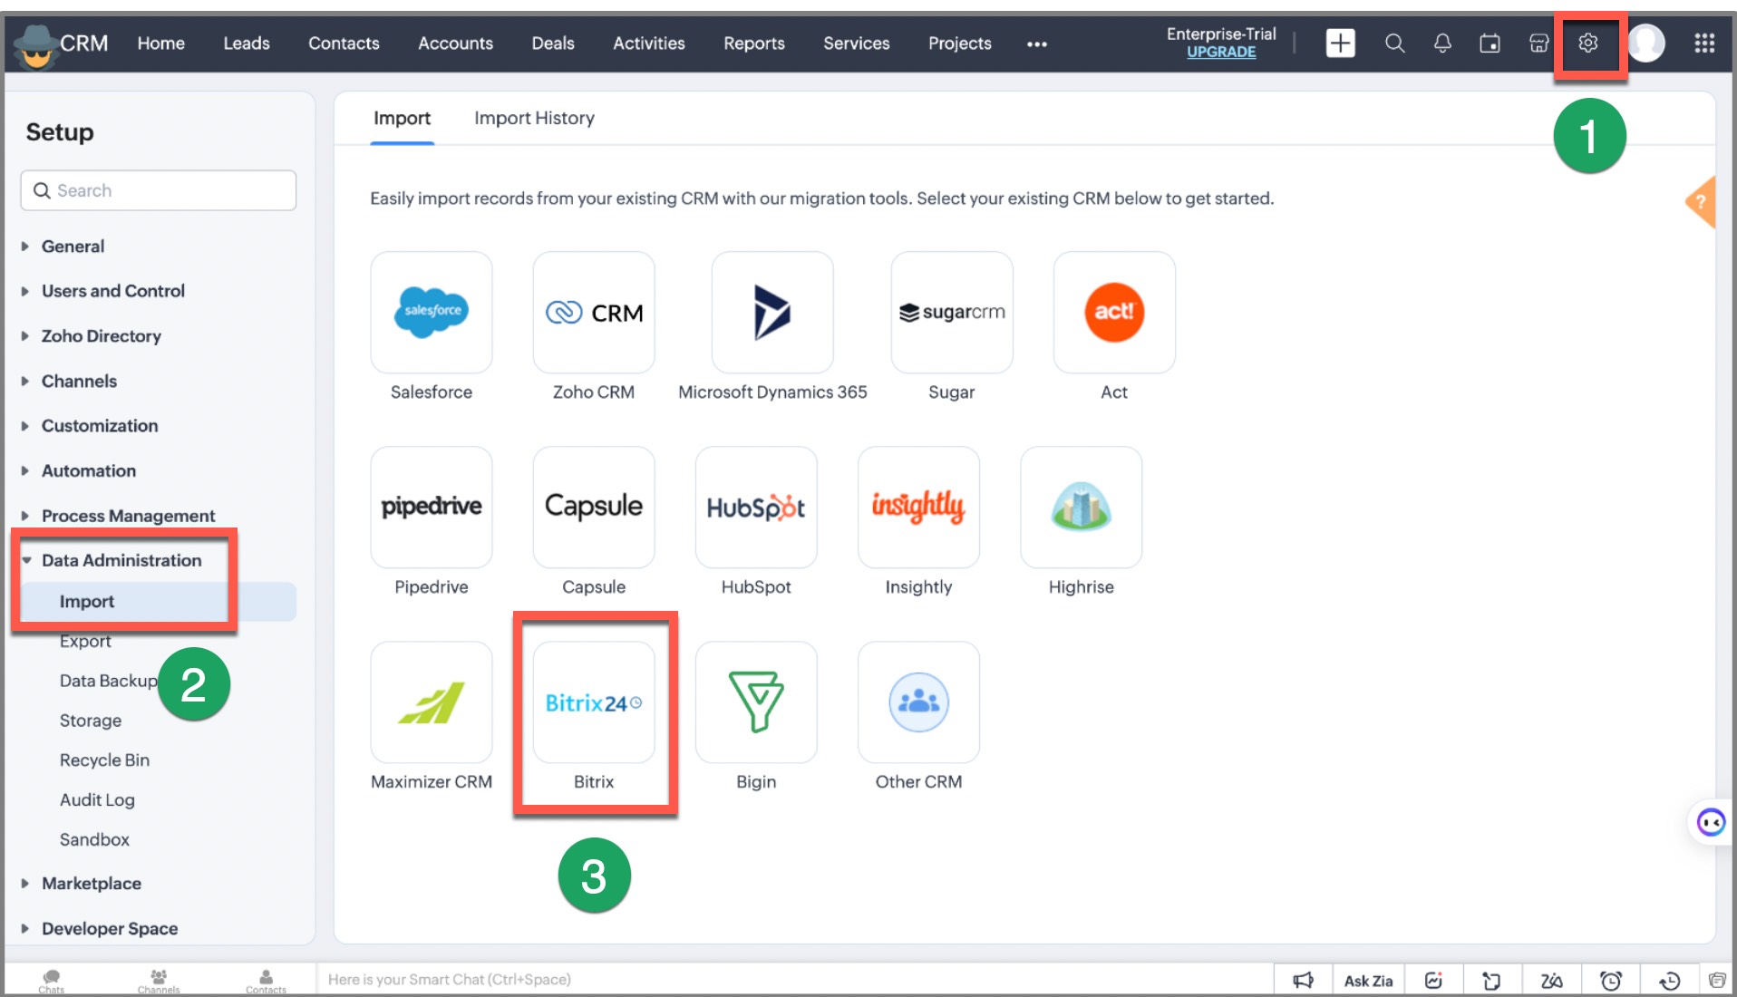The width and height of the screenshot is (1737, 997).
Task: Open the top bar search magnifier
Action: tap(1394, 44)
